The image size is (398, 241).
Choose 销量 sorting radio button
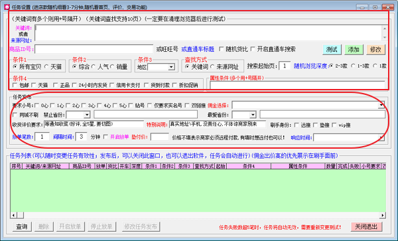(x=113, y=66)
